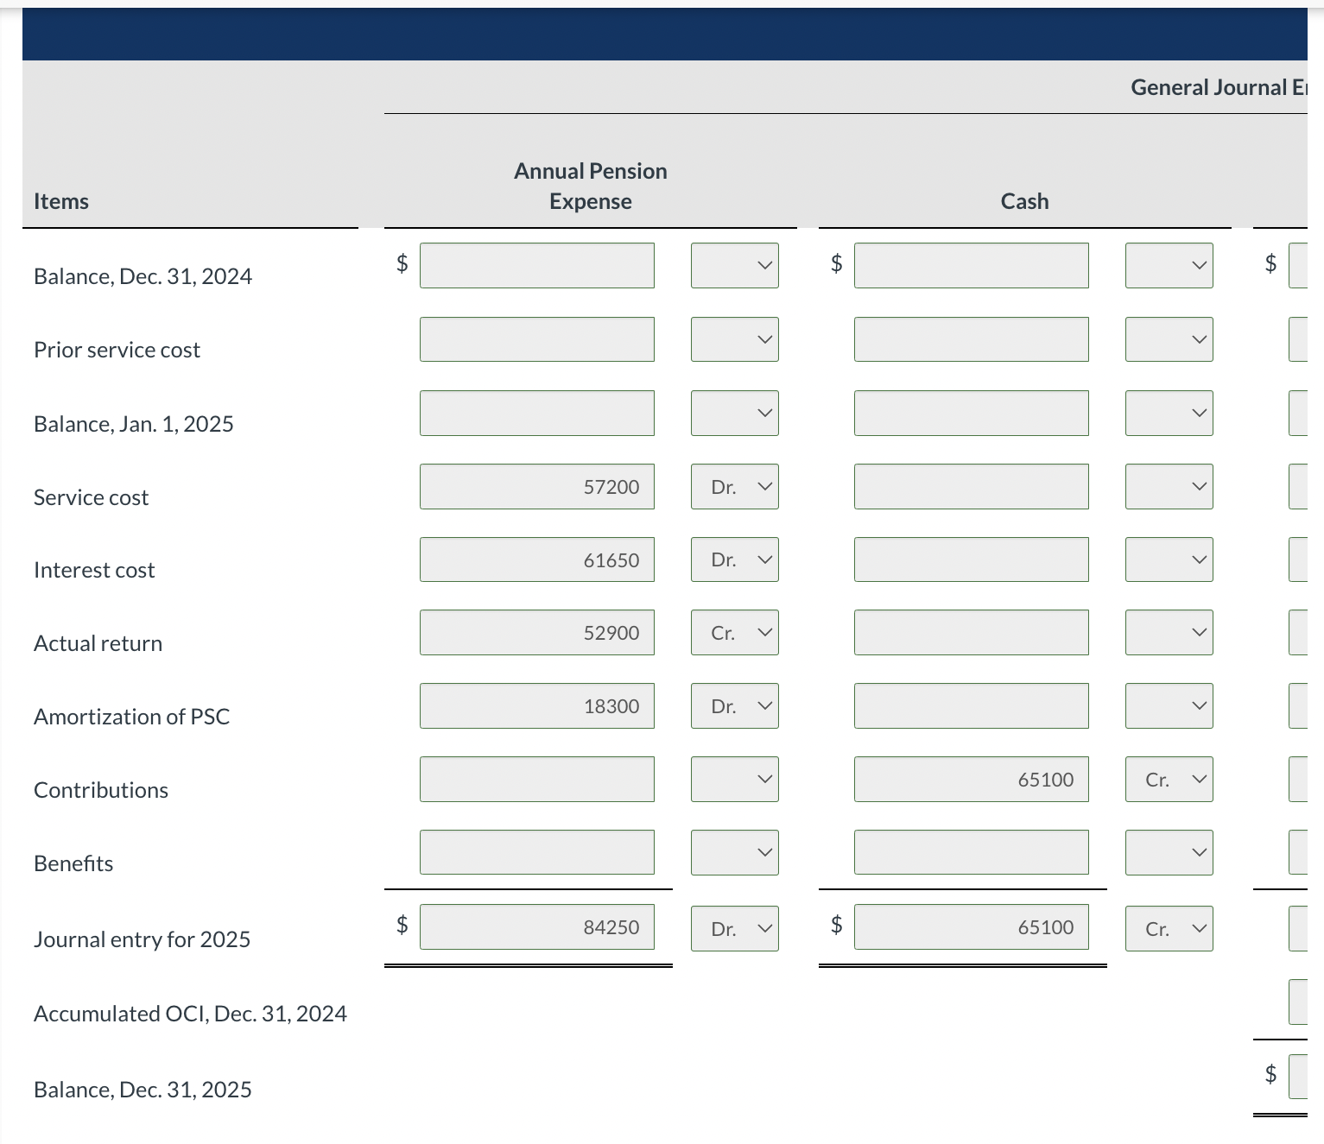Image resolution: width=1324 pixels, height=1144 pixels.
Task: Click the 'Journal entry for 2025' row label
Action: (142, 939)
